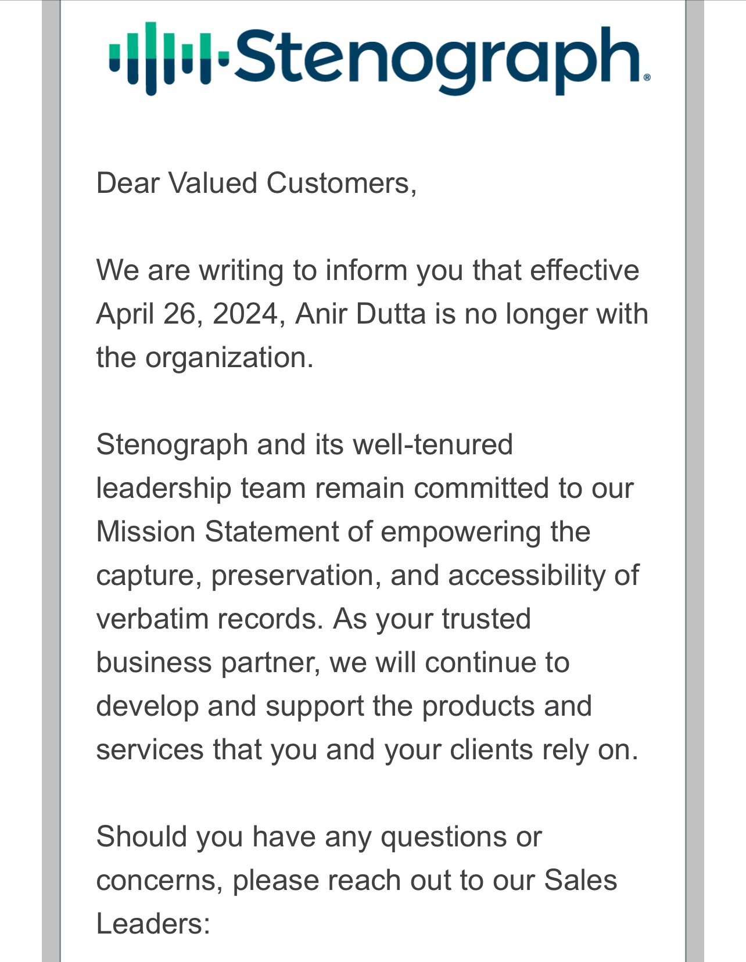Click the "Dear Valued Customers," greeting line
This screenshot has width=746, height=962.
click(256, 183)
